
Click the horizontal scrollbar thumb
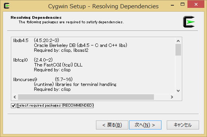coord(86,97)
